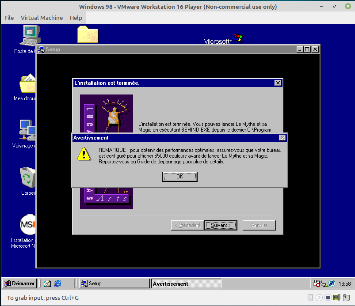The height and width of the screenshot is (306, 355).
Task: Click the network connection tray icon
Action: pyautogui.click(x=324, y=283)
